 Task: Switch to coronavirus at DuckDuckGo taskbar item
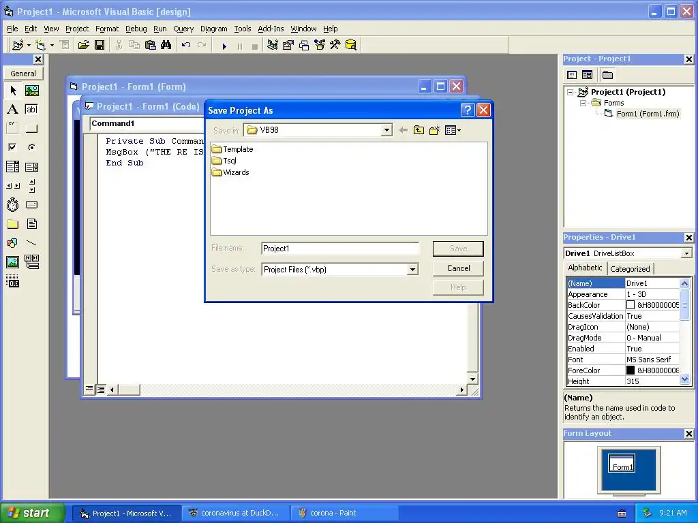coord(235,513)
